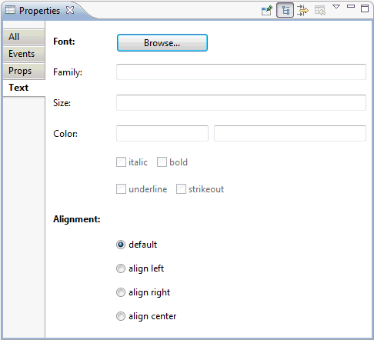
Task: Click the Alignment: heading
Action: [77, 219]
